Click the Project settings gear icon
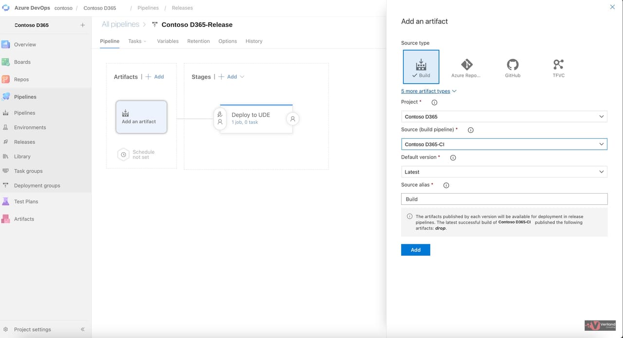This screenshot has width=623, height=338. click(x=6, y=329)
